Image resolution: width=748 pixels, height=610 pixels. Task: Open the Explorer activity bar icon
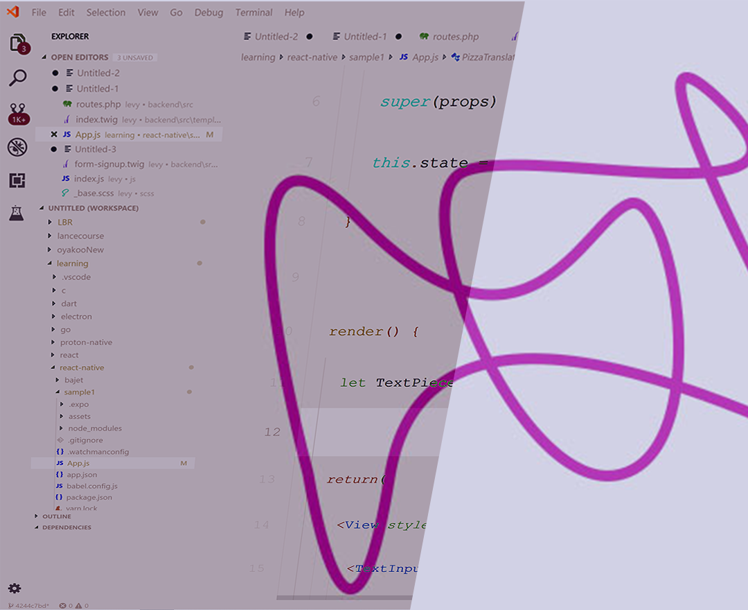(x=19, y=44)
